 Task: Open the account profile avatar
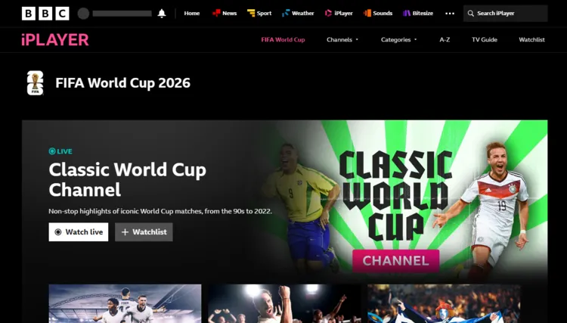(83, 14)
